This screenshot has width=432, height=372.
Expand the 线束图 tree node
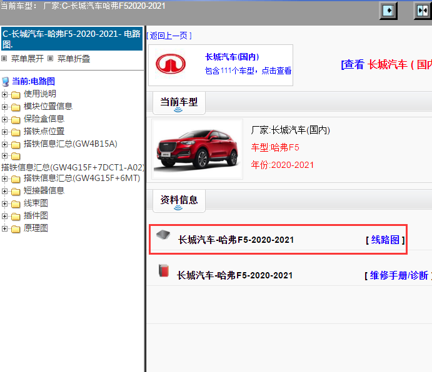click(4, 203)
